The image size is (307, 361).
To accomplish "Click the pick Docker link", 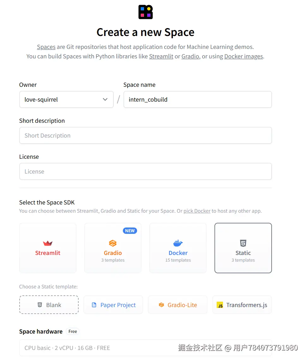I will (x=197, y=211).
